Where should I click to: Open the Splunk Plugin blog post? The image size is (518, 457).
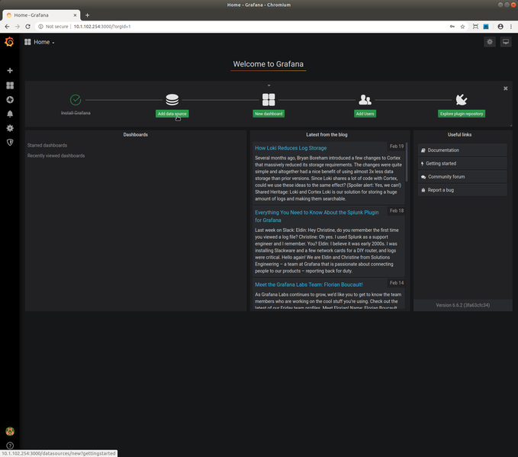tap(317, 216)
